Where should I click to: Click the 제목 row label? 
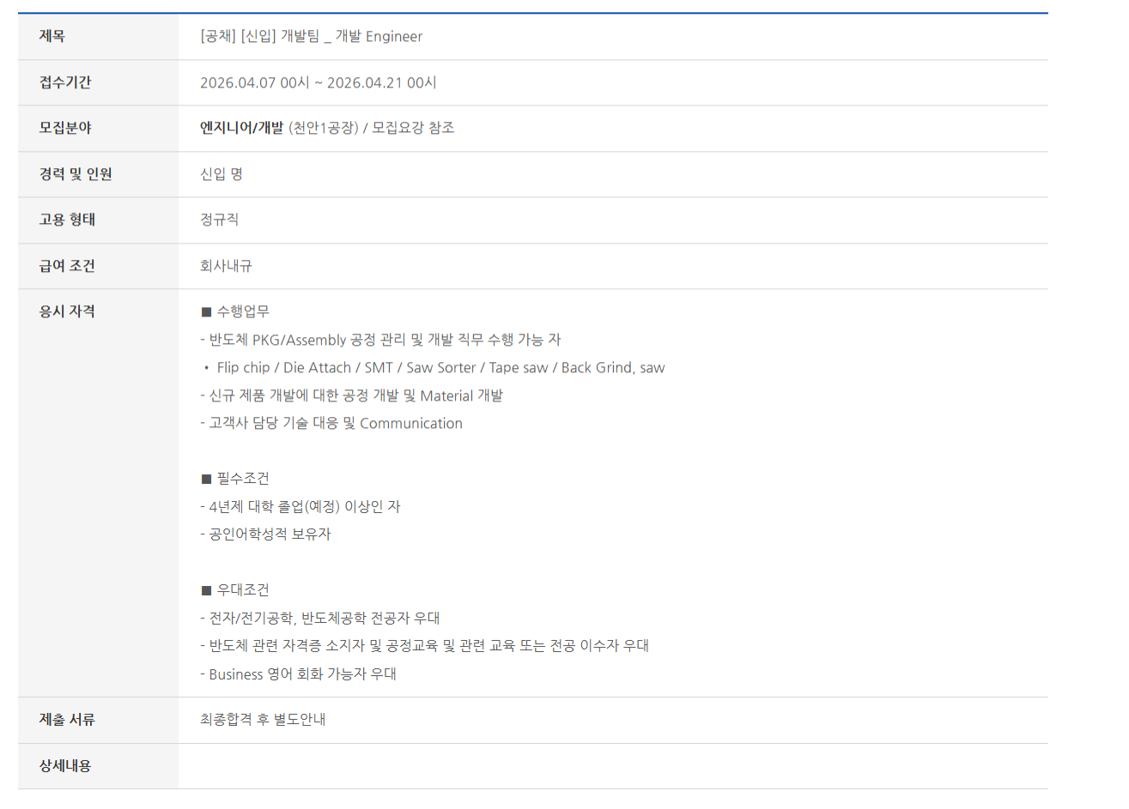[52, 36]
